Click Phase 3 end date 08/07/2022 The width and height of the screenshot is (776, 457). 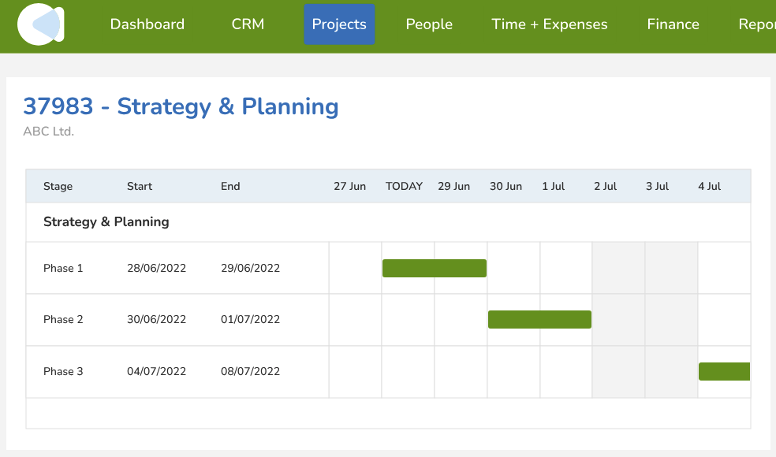click(x=250, y=372)
